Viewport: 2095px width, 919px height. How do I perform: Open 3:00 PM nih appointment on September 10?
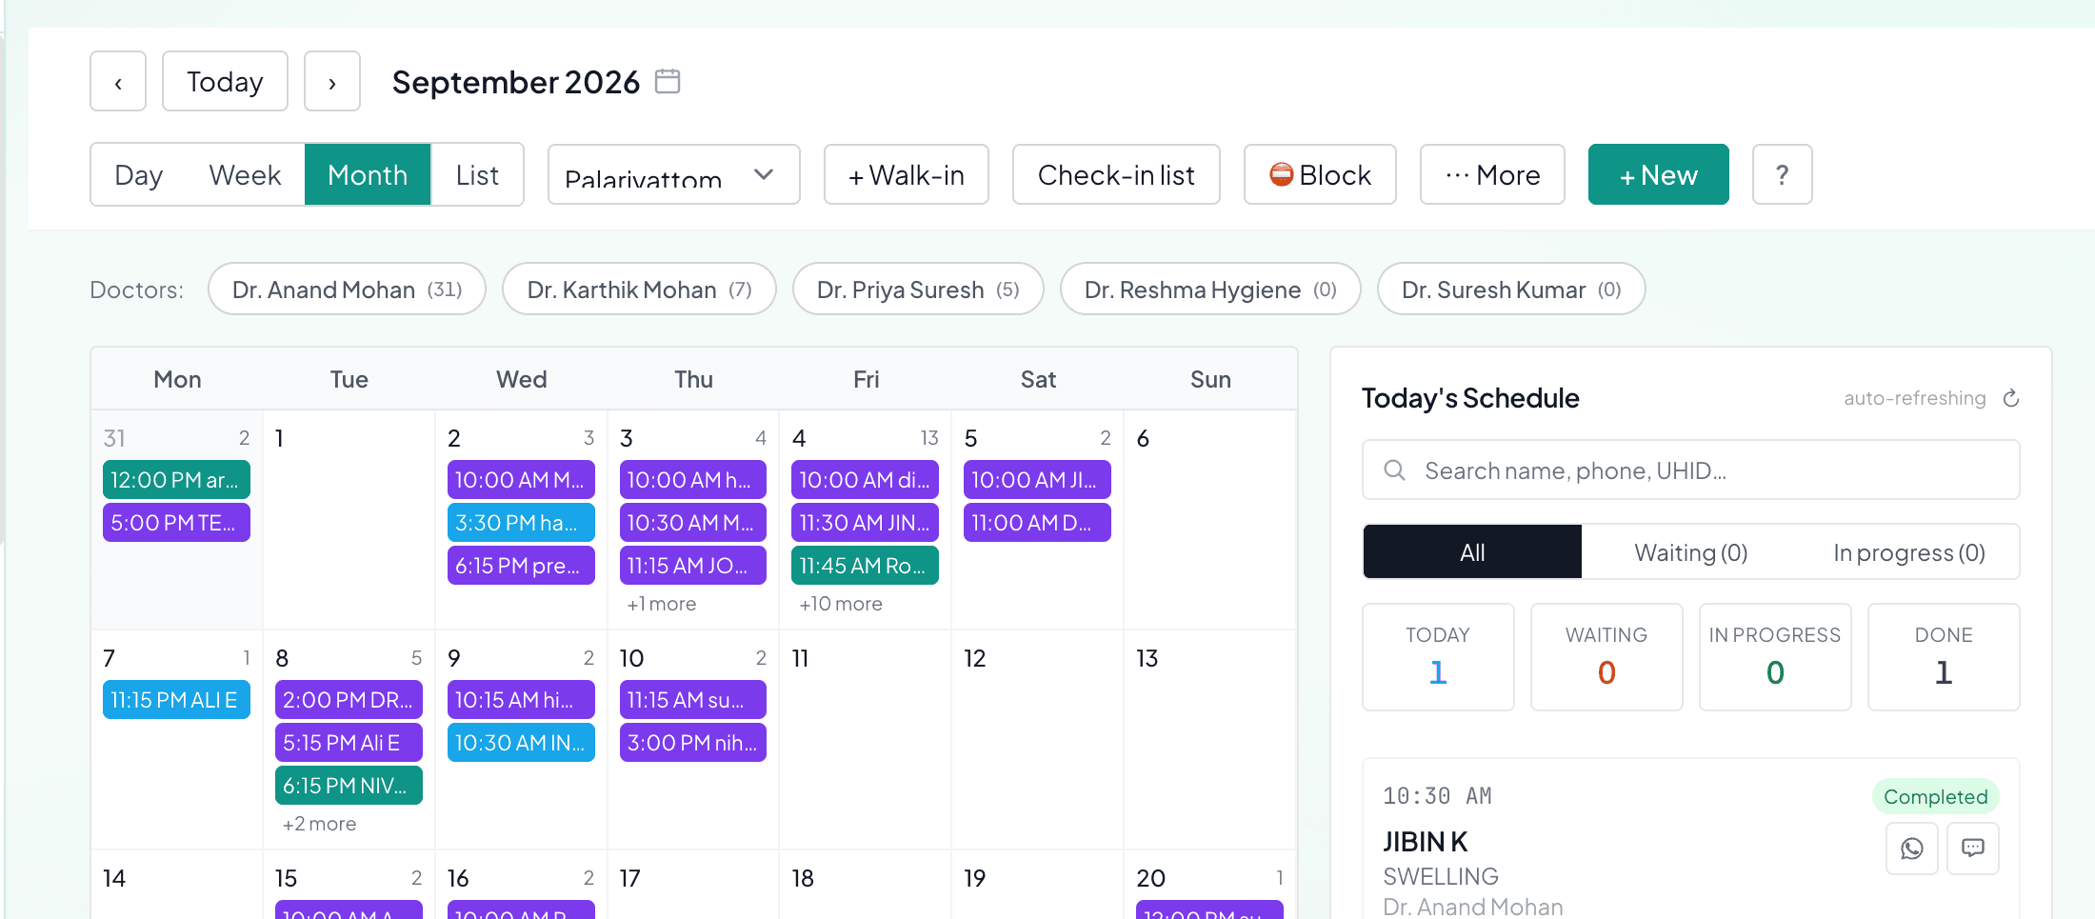coord(693,743)
